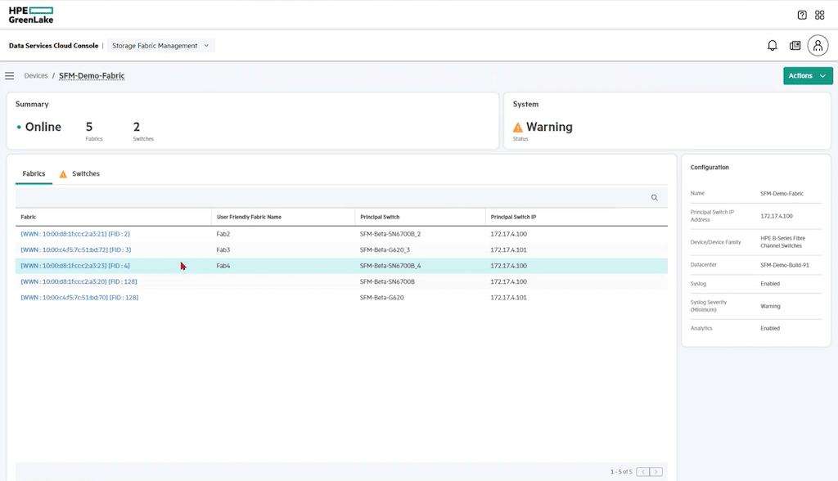Click 172.17.4.100 in Configuration panel
The width and height of the screenshot is (838, 481).
pos(776,216)
